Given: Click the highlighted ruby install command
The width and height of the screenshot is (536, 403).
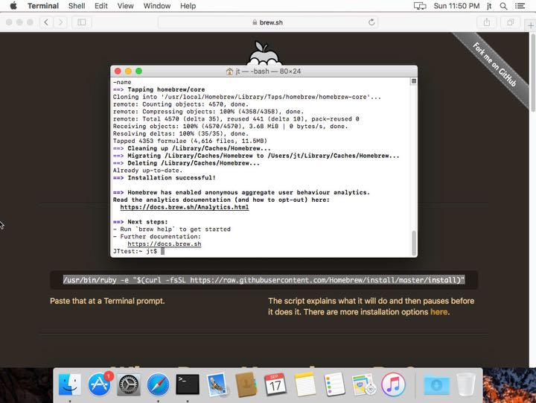Looking at the screenshot, I should coord(264,280).
